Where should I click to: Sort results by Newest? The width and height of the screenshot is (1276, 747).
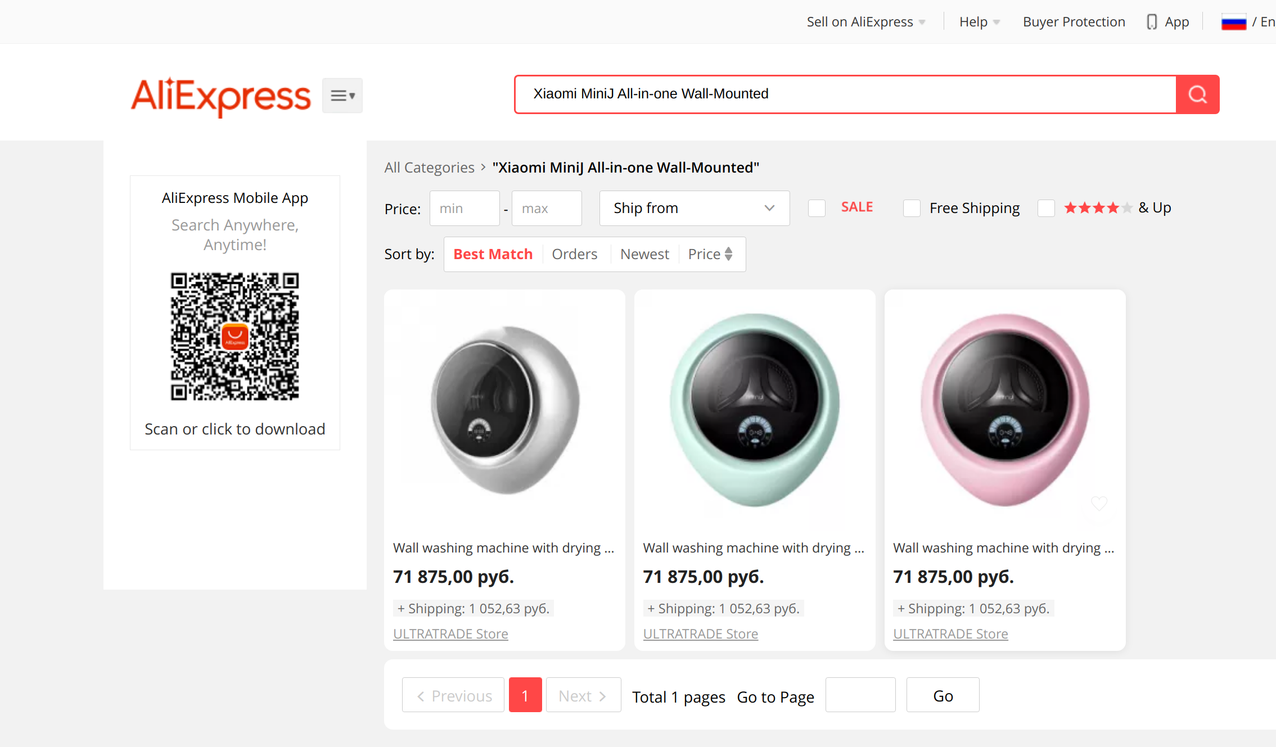(x=644, y=254)
